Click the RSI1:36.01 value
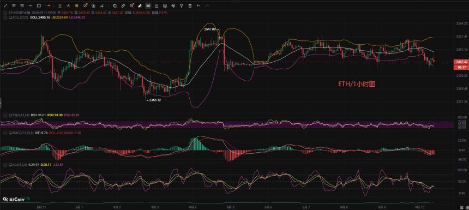The height and width of the screenshot is (210, 469). [38, 115]
